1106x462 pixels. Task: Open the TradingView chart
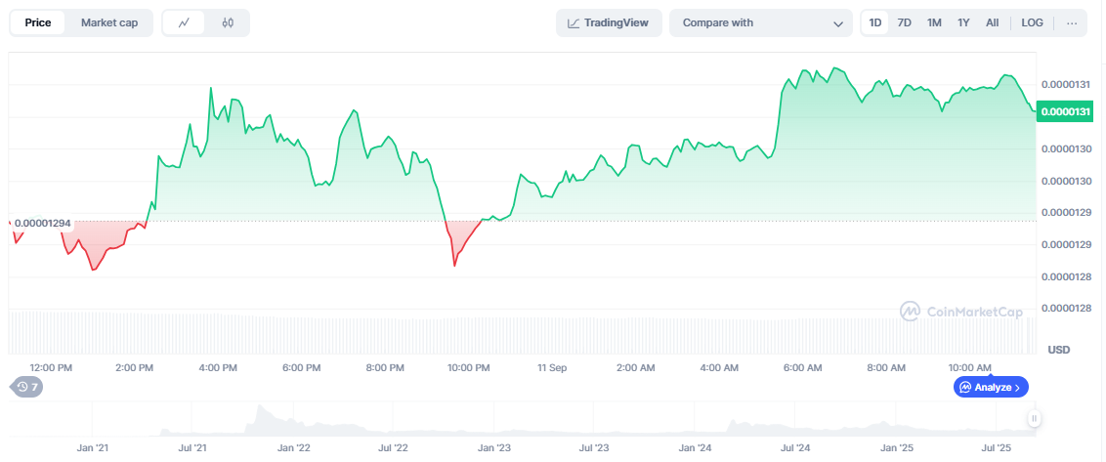(609, 22)
